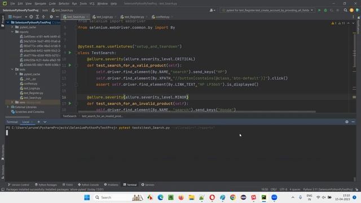Toggle Project side tool window stripe
Screen dimensions: 361x203
(x=3, y=21)
